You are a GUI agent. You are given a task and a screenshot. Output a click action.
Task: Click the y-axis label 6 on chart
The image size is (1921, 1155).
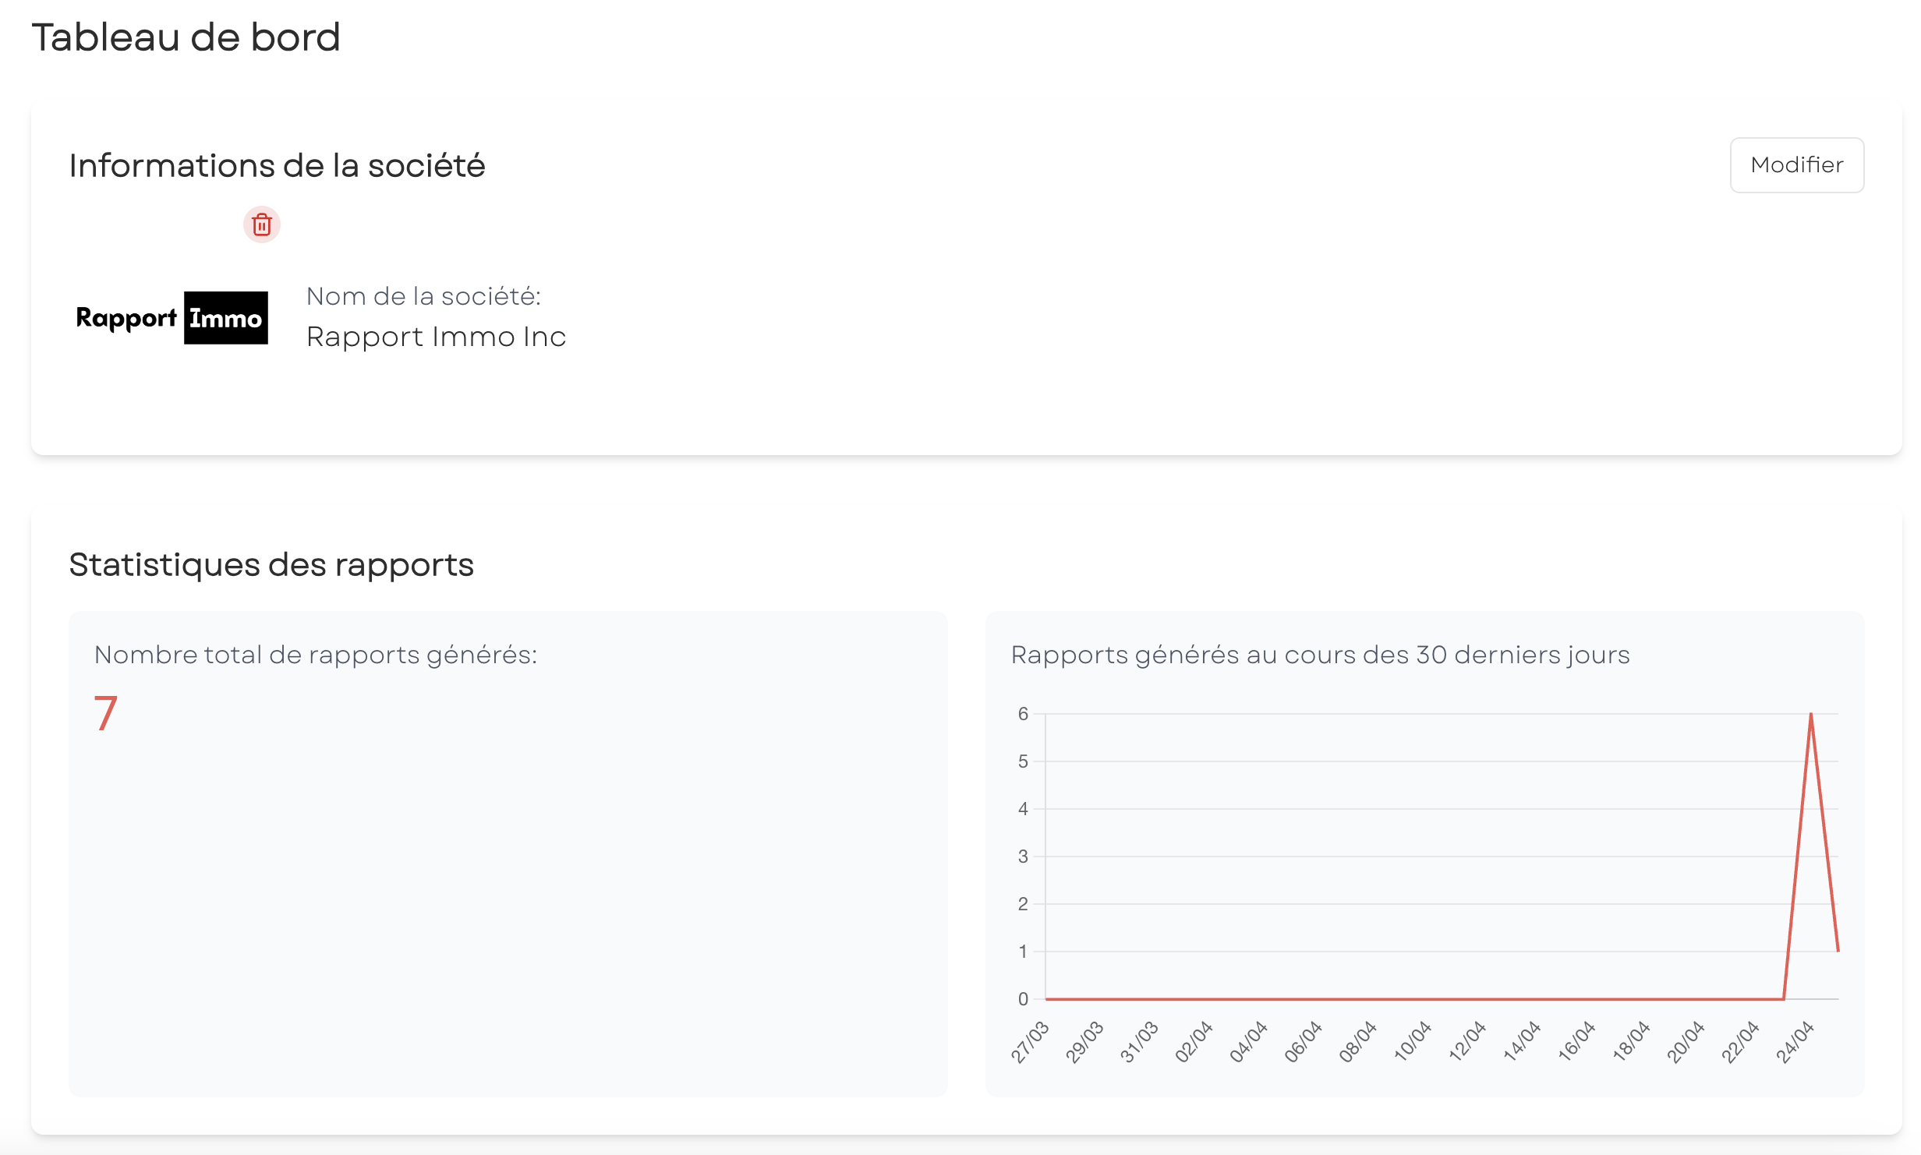click(x=1023, y=714)
